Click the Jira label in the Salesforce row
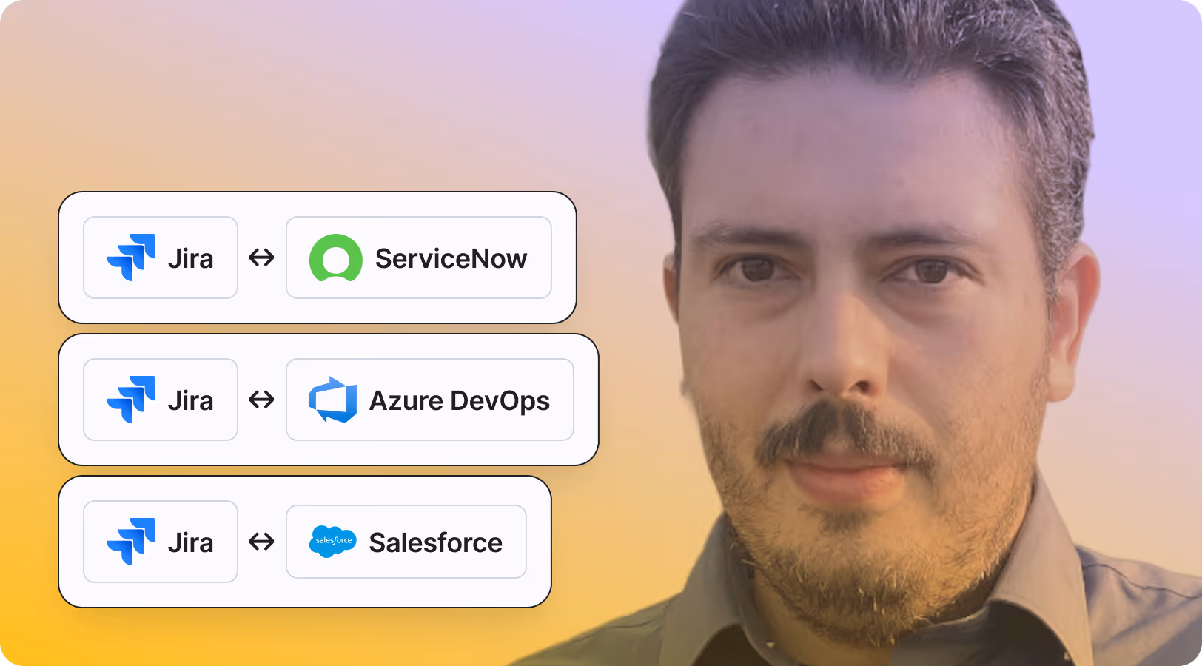Image resolution: width=1202 pixels, height=666 pixels. pos(190,543)
